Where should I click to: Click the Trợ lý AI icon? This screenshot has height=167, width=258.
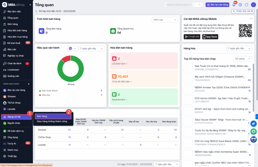5,144
